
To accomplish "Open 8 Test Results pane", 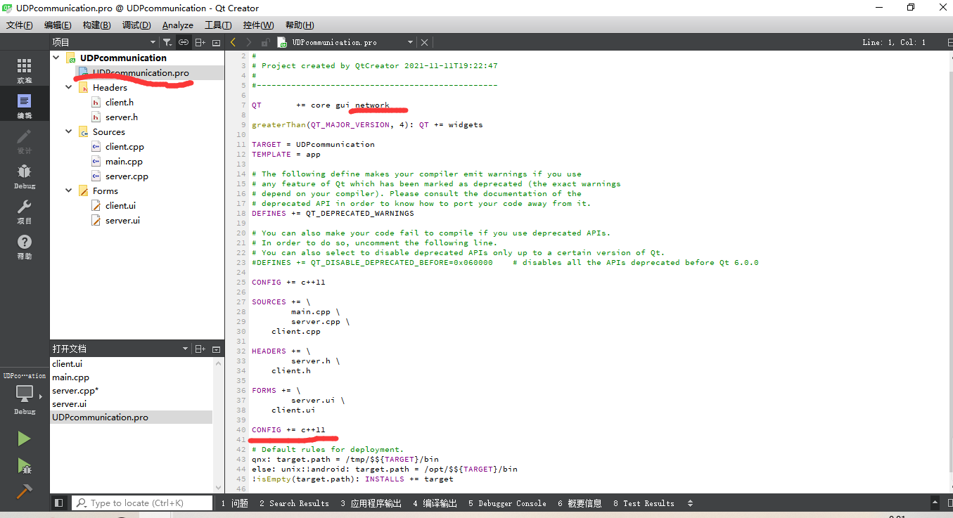I will (x=644, y=503).
